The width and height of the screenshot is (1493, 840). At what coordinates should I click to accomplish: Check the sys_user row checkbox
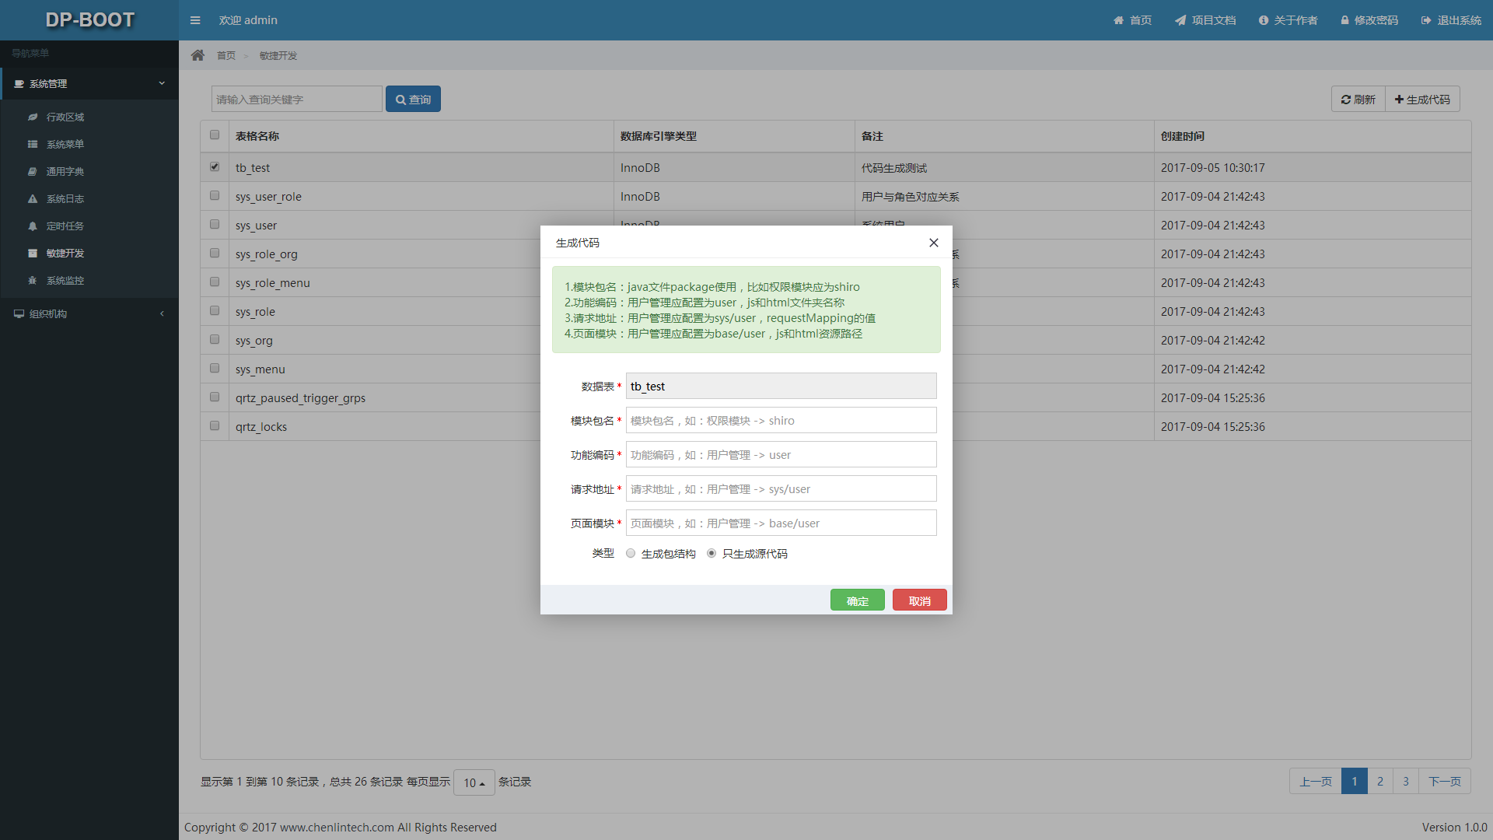[215, 224]
